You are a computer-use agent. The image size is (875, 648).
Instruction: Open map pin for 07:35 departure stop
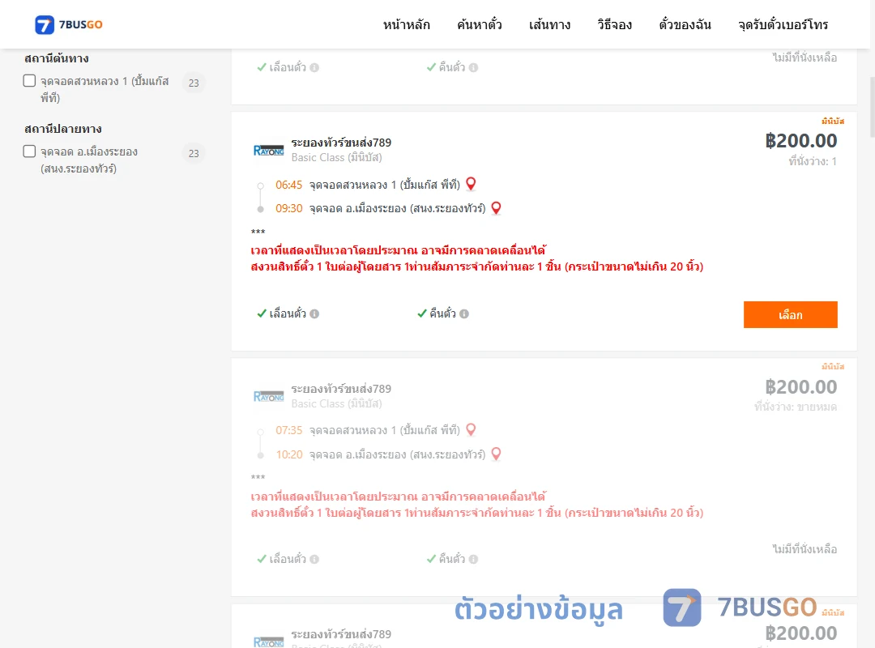pyautogui.click(x=471, y=430)
